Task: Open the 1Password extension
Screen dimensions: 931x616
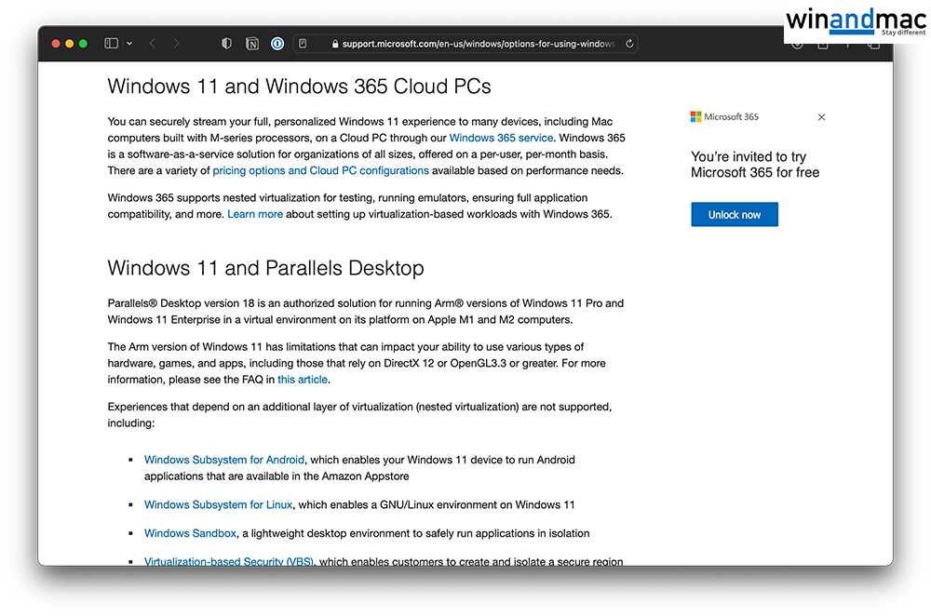Action: point(277,44)
